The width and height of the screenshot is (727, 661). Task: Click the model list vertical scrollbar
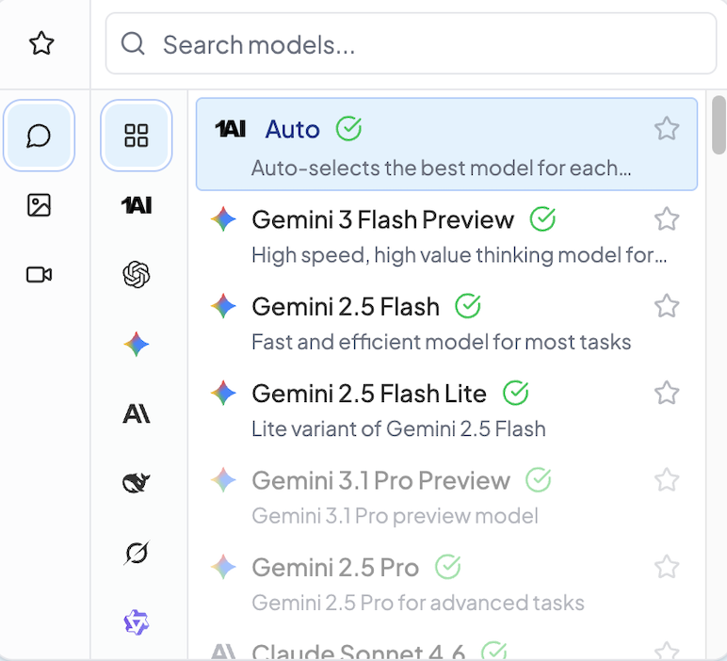[x=719, y=124]
